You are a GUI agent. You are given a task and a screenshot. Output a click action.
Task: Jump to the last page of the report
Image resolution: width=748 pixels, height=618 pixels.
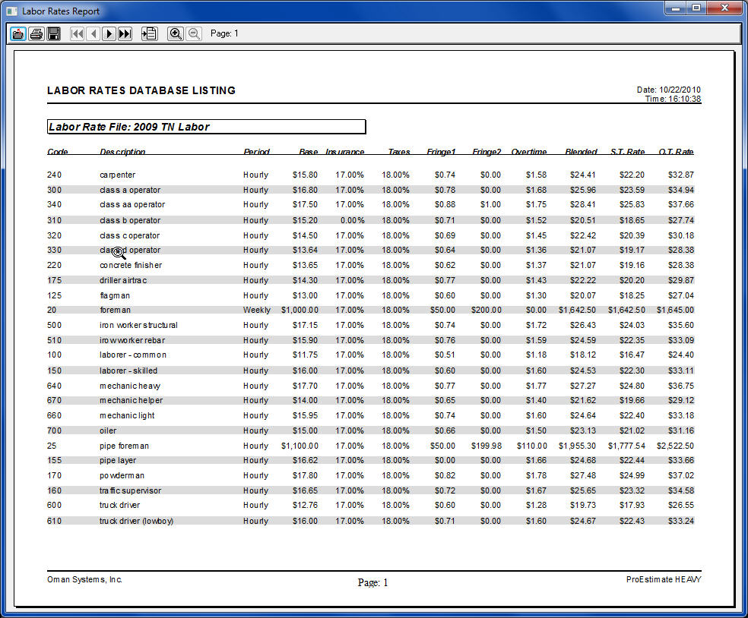tap(125, 34)
